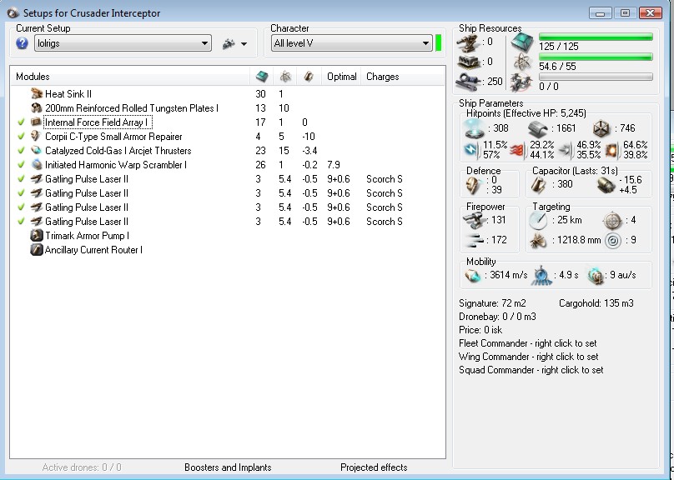Viewport: 674px width, 480px height.
Task: Deactivate the Corpii C-Type Small Armor Repairer
Action: (x=21, y=137)
